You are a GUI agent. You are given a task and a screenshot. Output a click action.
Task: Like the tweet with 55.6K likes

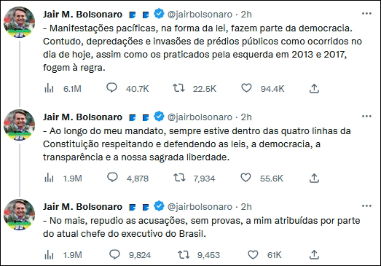click(246, 178)
